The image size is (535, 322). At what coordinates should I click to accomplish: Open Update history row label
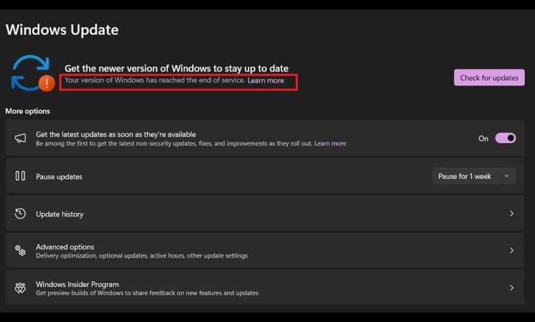point(60,214)
